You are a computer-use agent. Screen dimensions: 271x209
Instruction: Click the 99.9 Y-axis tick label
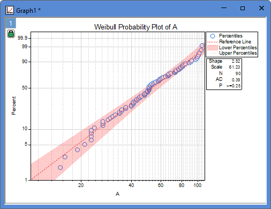click(x=22, y=38)
